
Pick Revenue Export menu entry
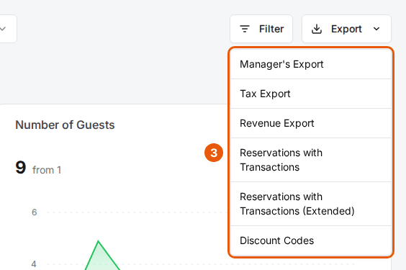tap(311, 123)
